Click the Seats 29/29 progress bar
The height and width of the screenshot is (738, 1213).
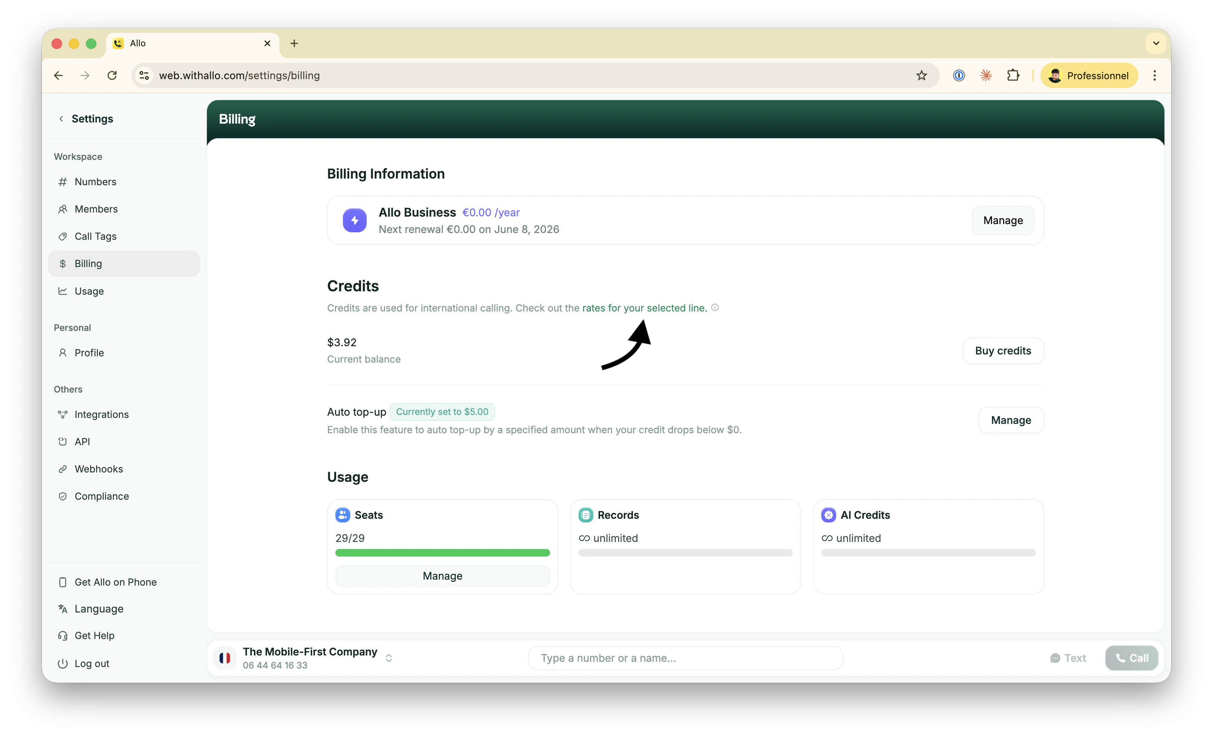(x=442, y=552)
